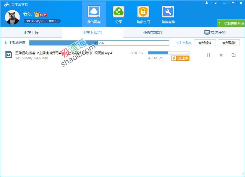Screen dimensions: 245x177
Task: Open the 推送任务 tab
Action: tap(215, 32)
